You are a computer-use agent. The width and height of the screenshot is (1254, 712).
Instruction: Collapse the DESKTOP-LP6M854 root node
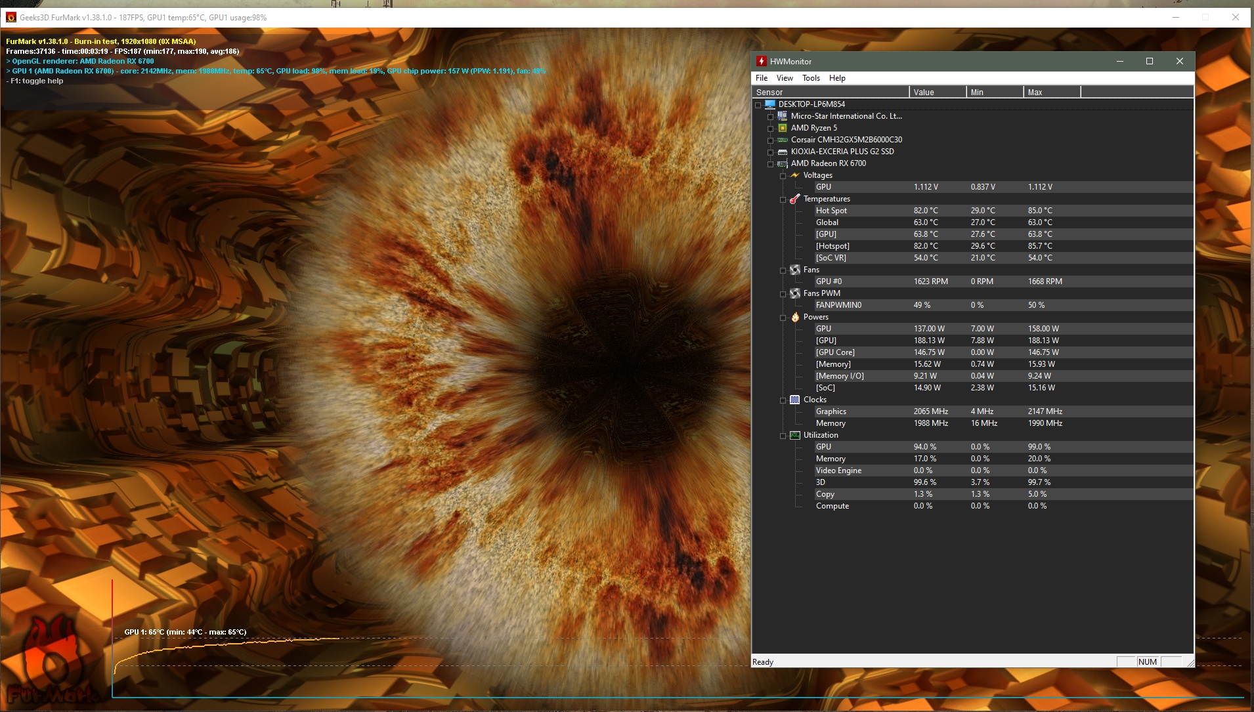click(758, 105)
